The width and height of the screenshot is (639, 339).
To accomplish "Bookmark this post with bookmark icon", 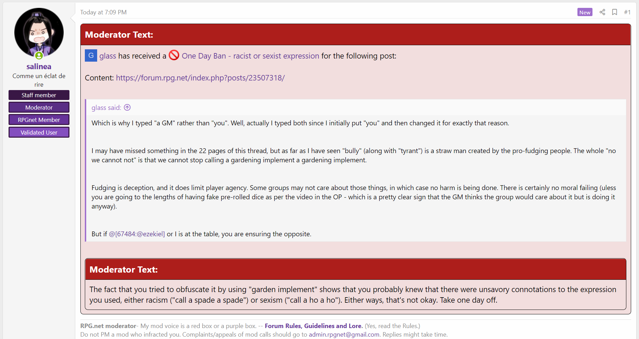I will coord(615,12).
